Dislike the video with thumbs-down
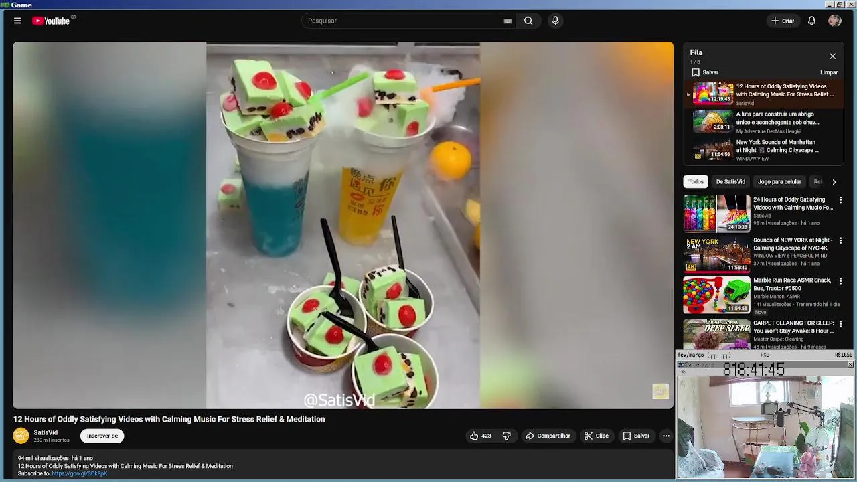Screen dimensions: 857x482 click(x=507, y=436)
